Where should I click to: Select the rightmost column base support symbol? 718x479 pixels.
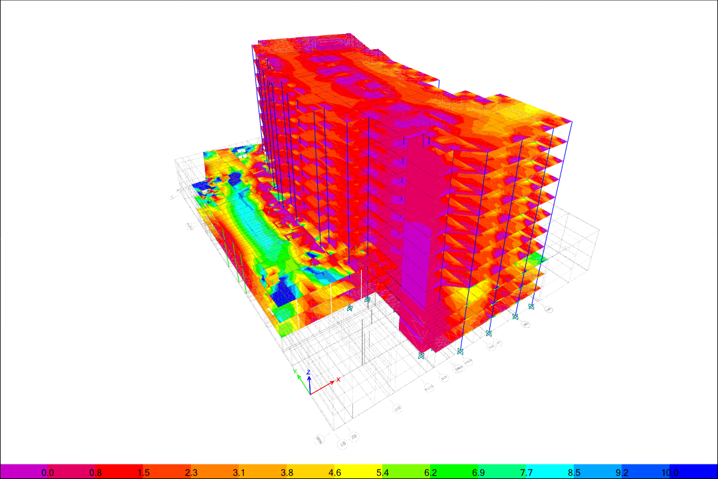pyautogui.click(x=531, y=306)
